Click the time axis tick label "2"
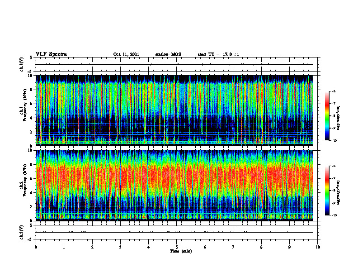The image size is (358, 277). coord(92,247)
